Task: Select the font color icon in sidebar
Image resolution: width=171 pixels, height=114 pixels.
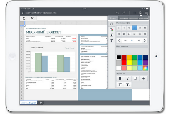Action: (112, 29)
